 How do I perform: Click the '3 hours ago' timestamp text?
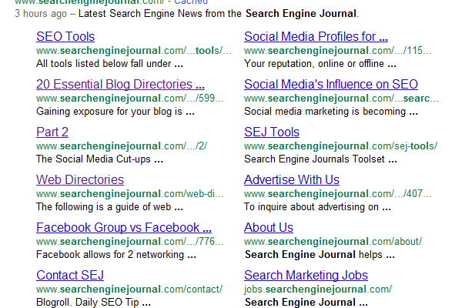[x=41, y=14]
